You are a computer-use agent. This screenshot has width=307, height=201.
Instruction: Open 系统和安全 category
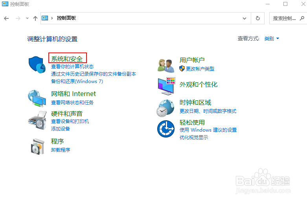click(x=67, y=59)
